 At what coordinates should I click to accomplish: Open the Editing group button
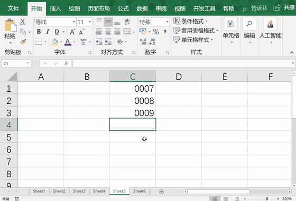[249, 31]
